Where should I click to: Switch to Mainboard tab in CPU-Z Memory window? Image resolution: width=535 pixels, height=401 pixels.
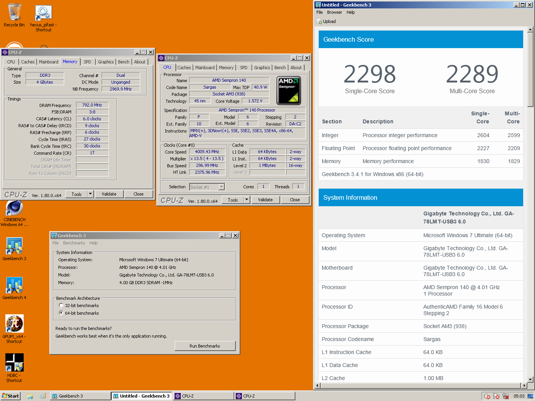pyautogui.click(x=49, y=62)
